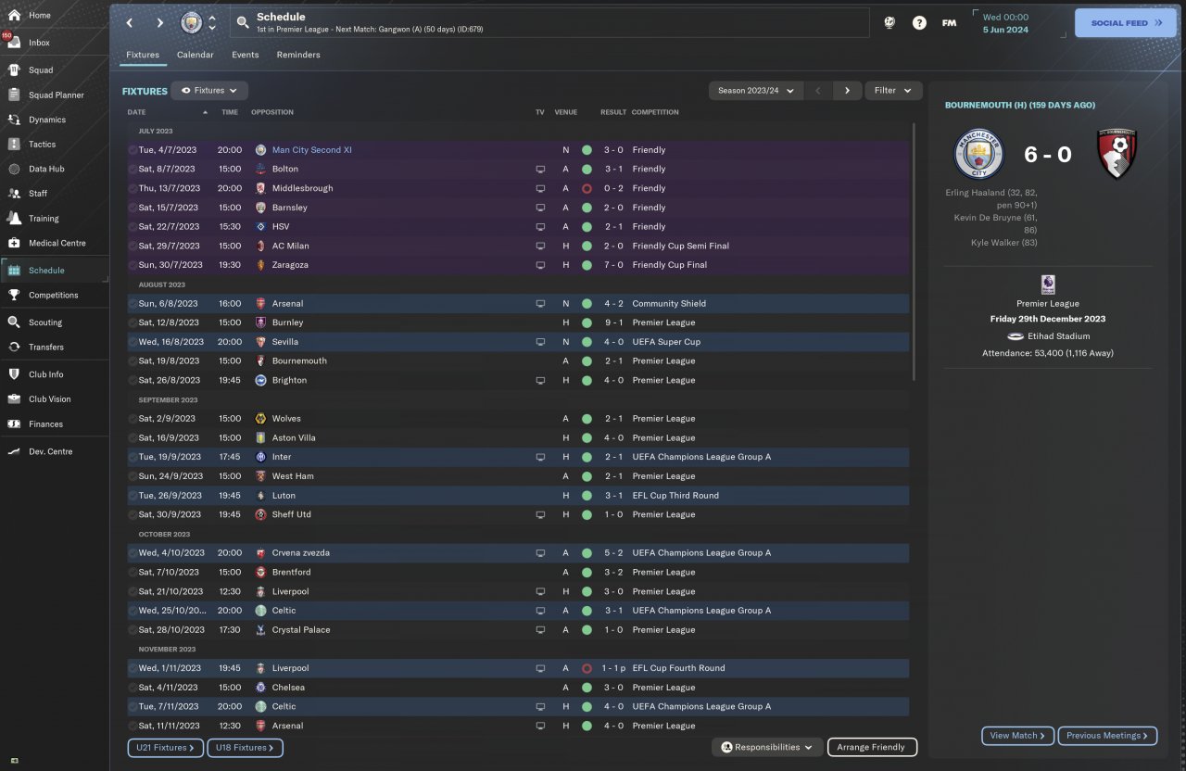Viewport: 1186px width, 771px height.
Task: Toggle the row selector for the Inter fixture
Action: coord(132,457)
